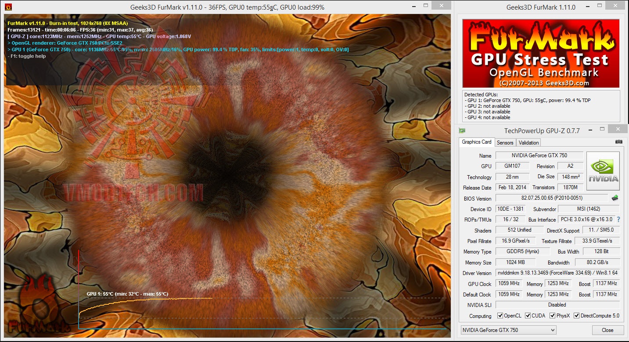Select the Die Size value 148 mm²
Image resolution: width=629 pixels, height=342 pixels.
click(570, 177)
